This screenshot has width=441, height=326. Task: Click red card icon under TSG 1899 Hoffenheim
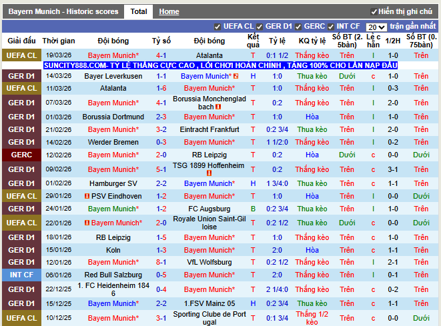pyautogui.click(x=209, y=173)
